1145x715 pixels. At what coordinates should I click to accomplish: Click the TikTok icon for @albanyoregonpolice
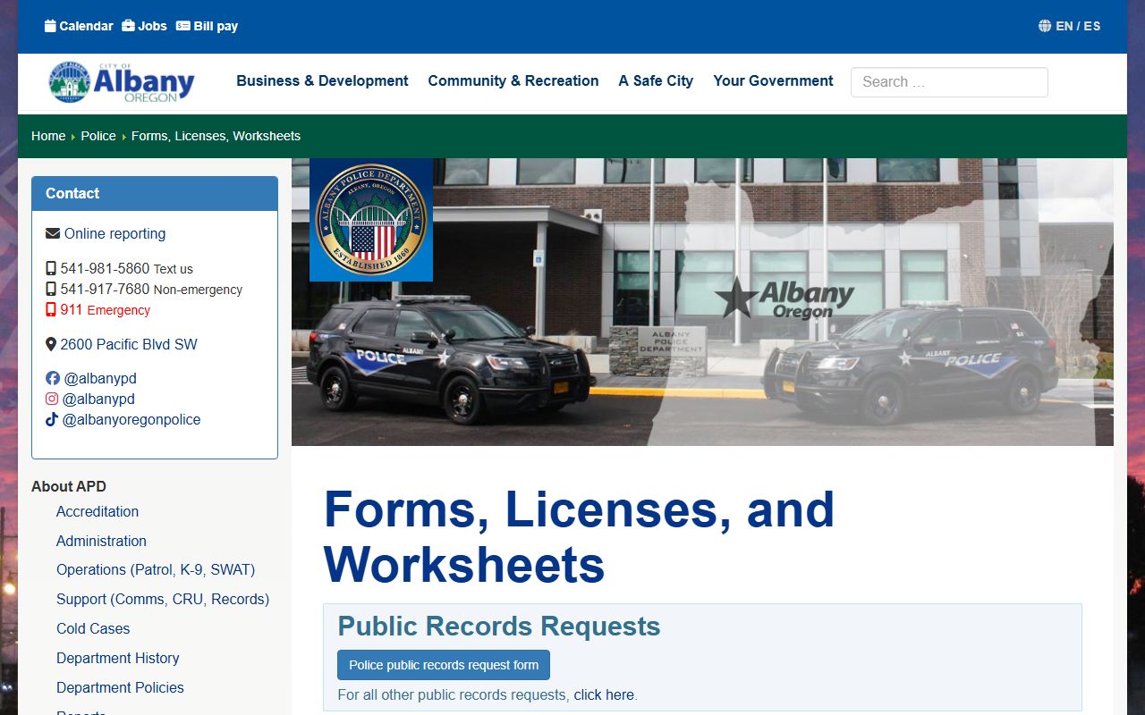pyautogui.click(x=52, y=419)
